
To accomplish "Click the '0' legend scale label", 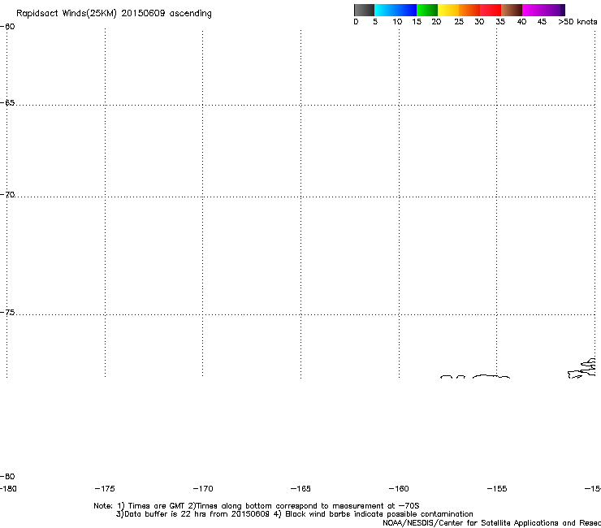I will (x=356, y=22).
